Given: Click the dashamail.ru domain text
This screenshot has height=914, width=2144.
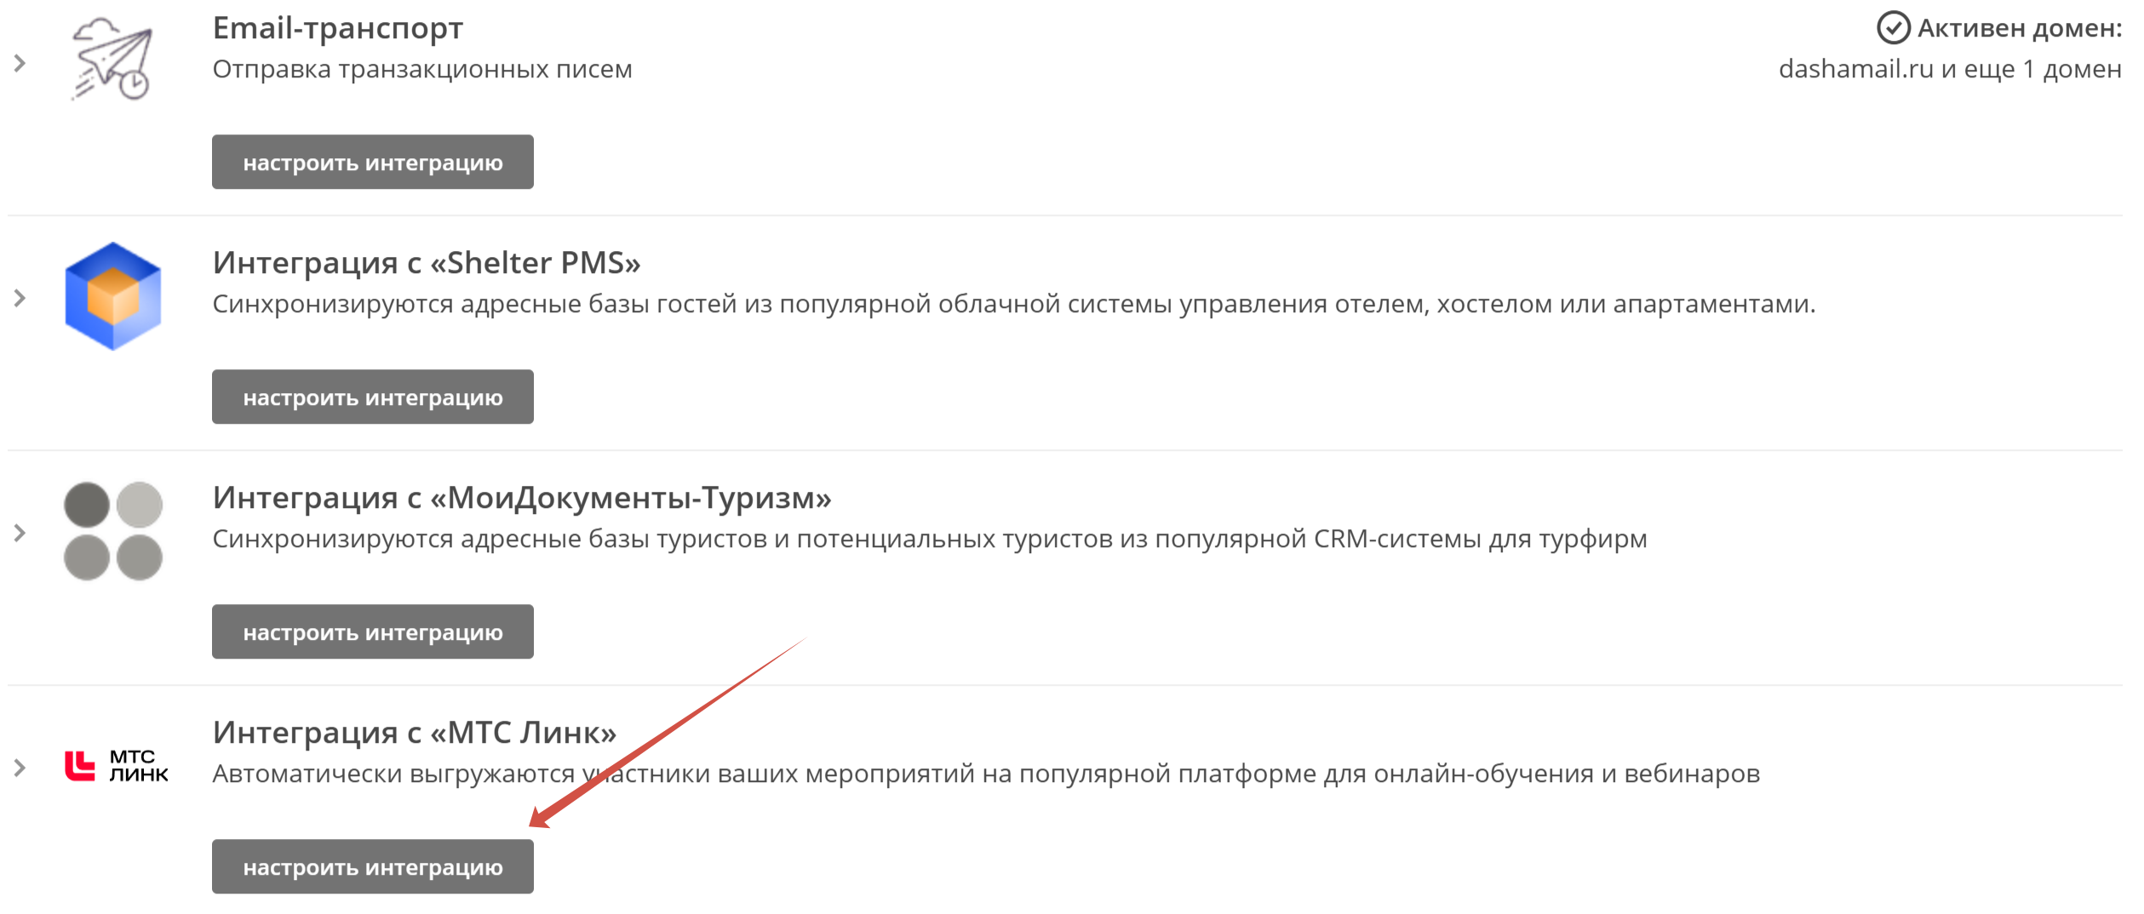Looking at the screenshot, I should point(1855,68).
